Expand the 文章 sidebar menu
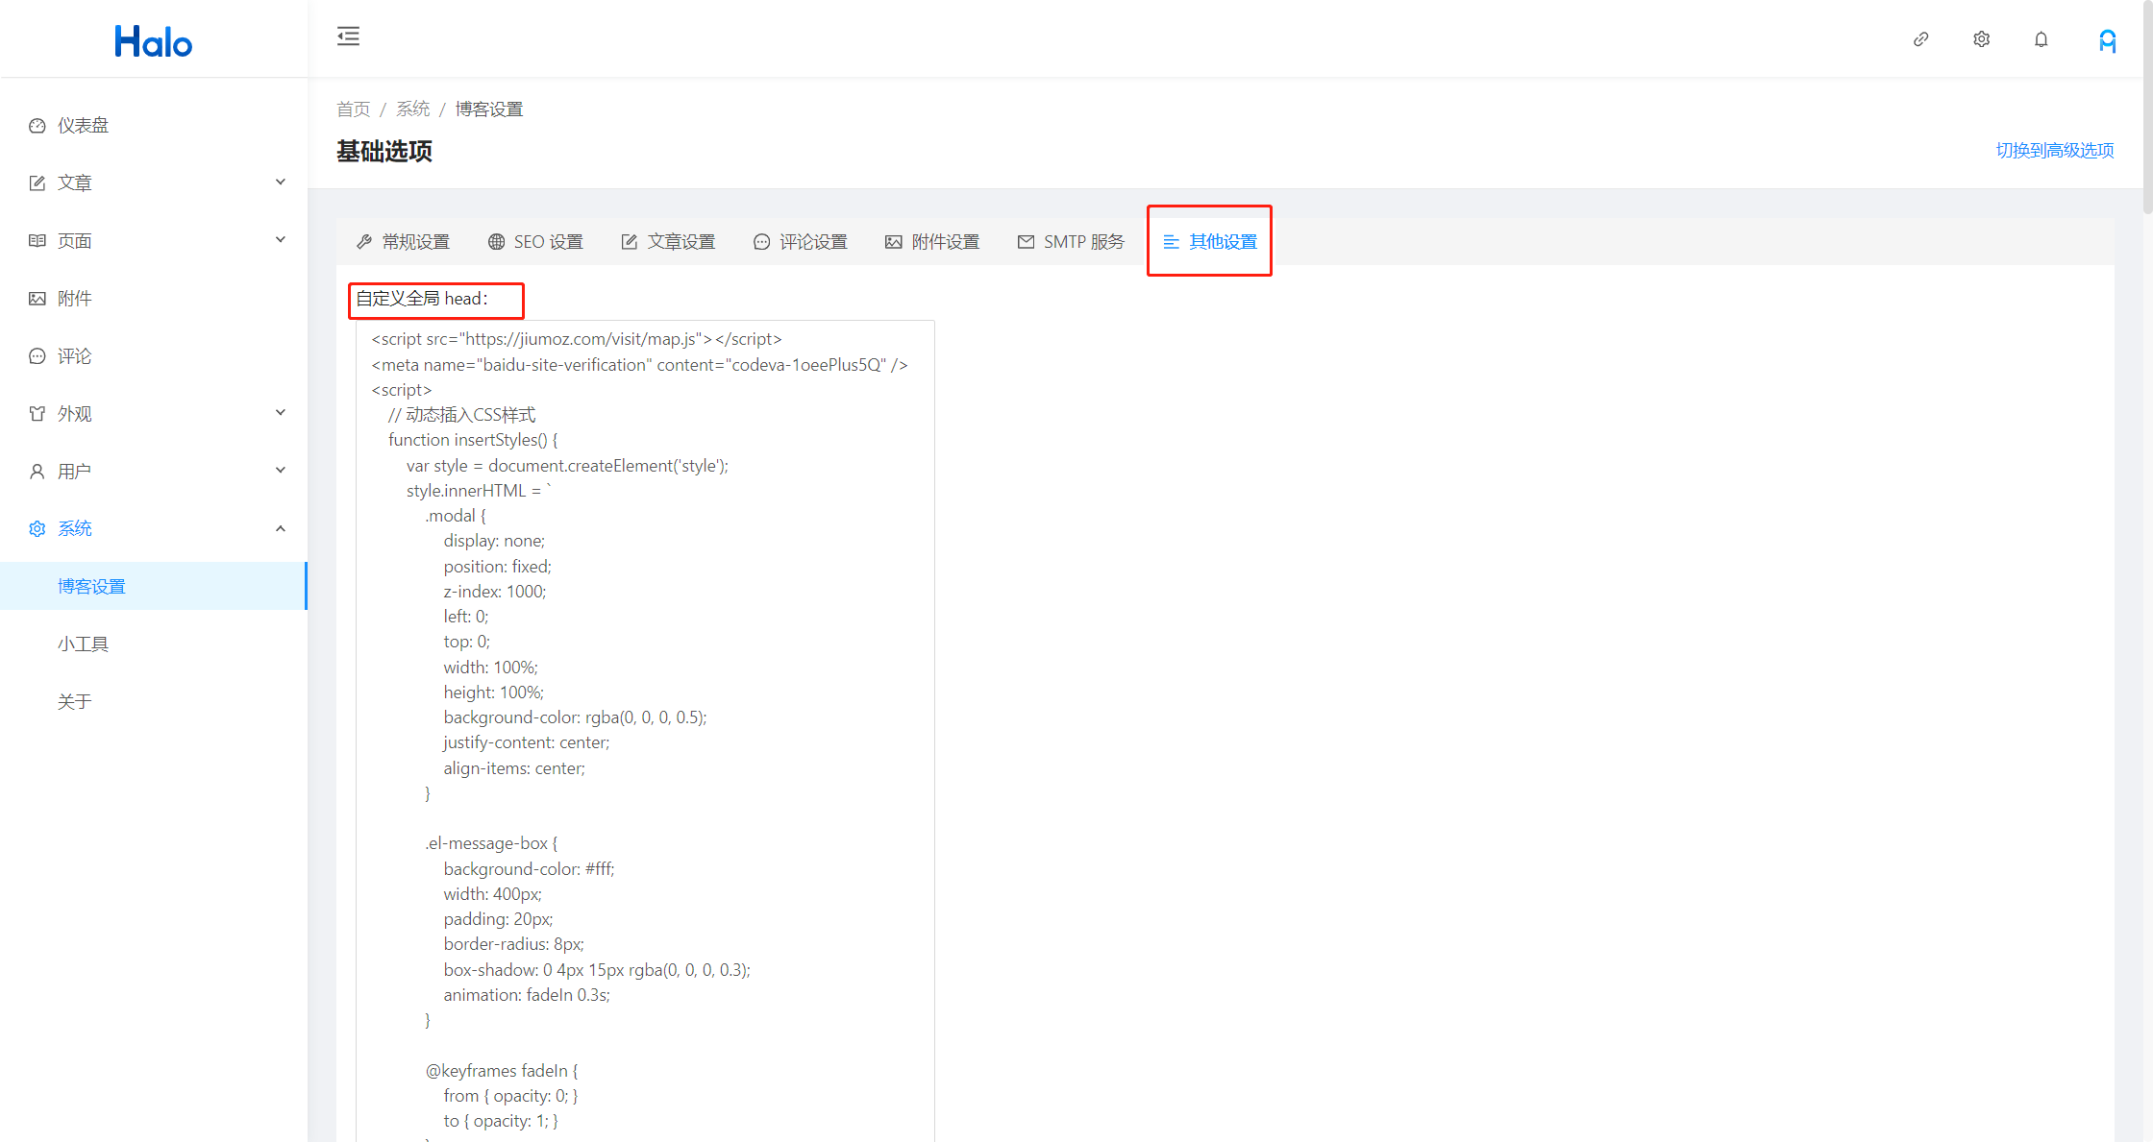Viewport: 2153px width, 1142px height. pos(154,182)
